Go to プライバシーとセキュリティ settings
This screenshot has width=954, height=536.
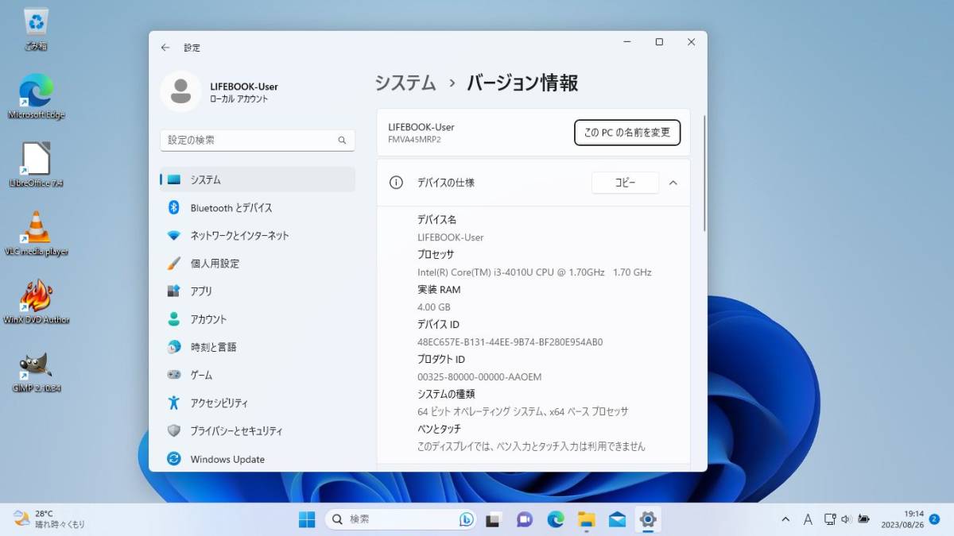coord(258,431)
